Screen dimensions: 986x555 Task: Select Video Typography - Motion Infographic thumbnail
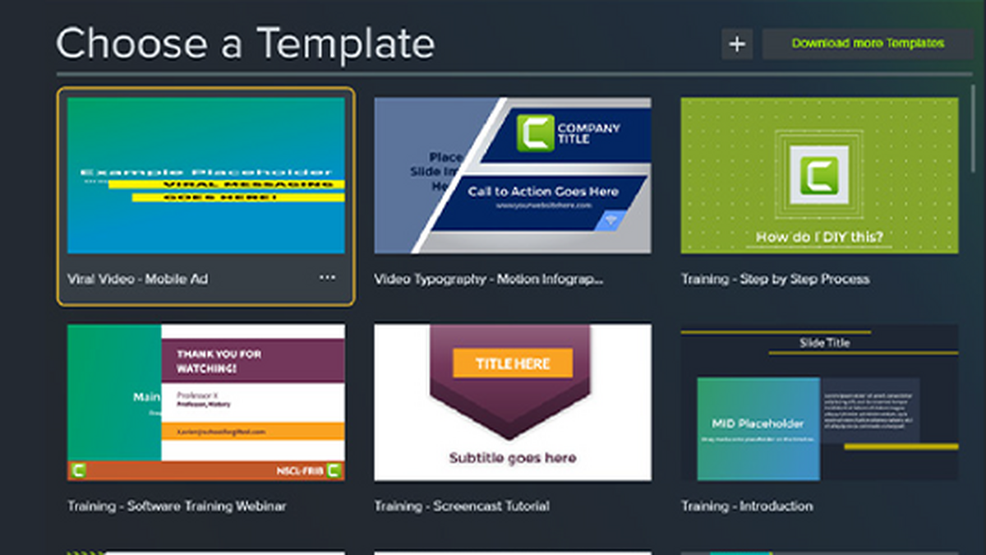[x=513, y=175]
